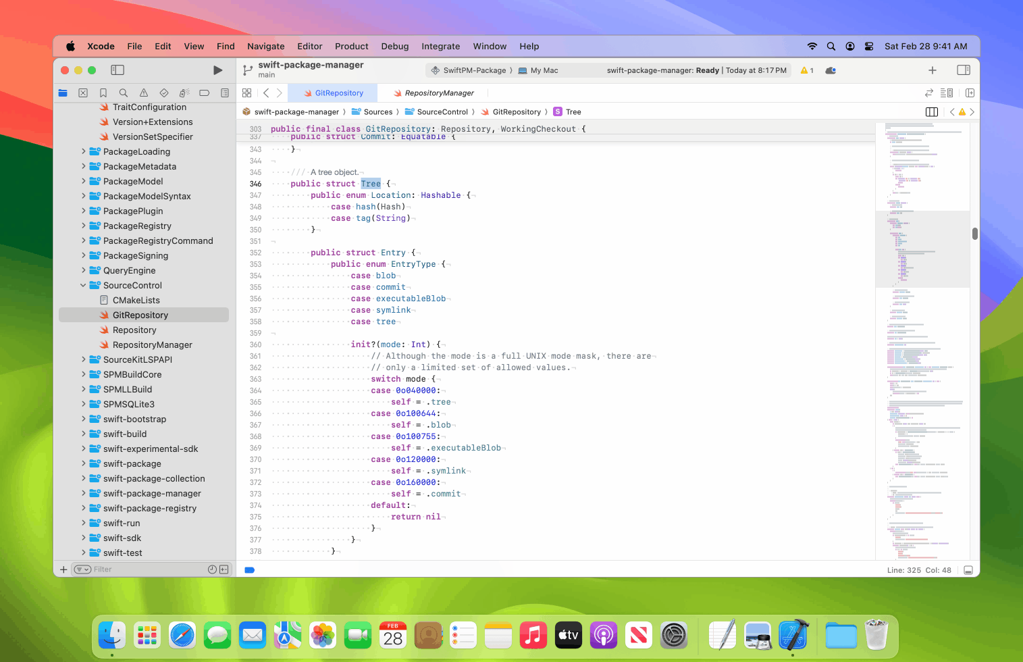Click the swift-package-manager branch title
Screen dimensions: 1023x662
click(x=311, y=65)
